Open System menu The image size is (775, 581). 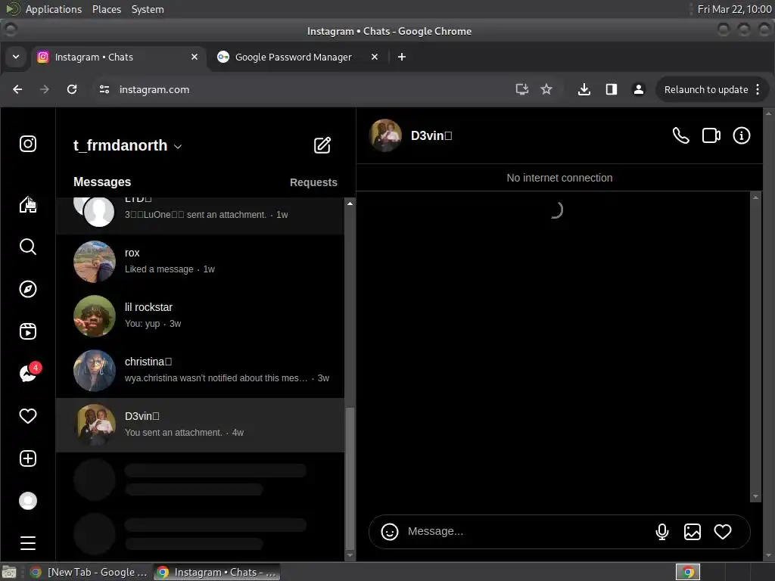tap(148, 9)
